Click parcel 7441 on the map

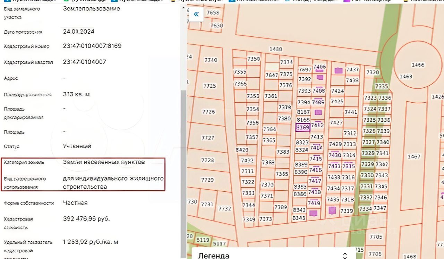point(351,112)
